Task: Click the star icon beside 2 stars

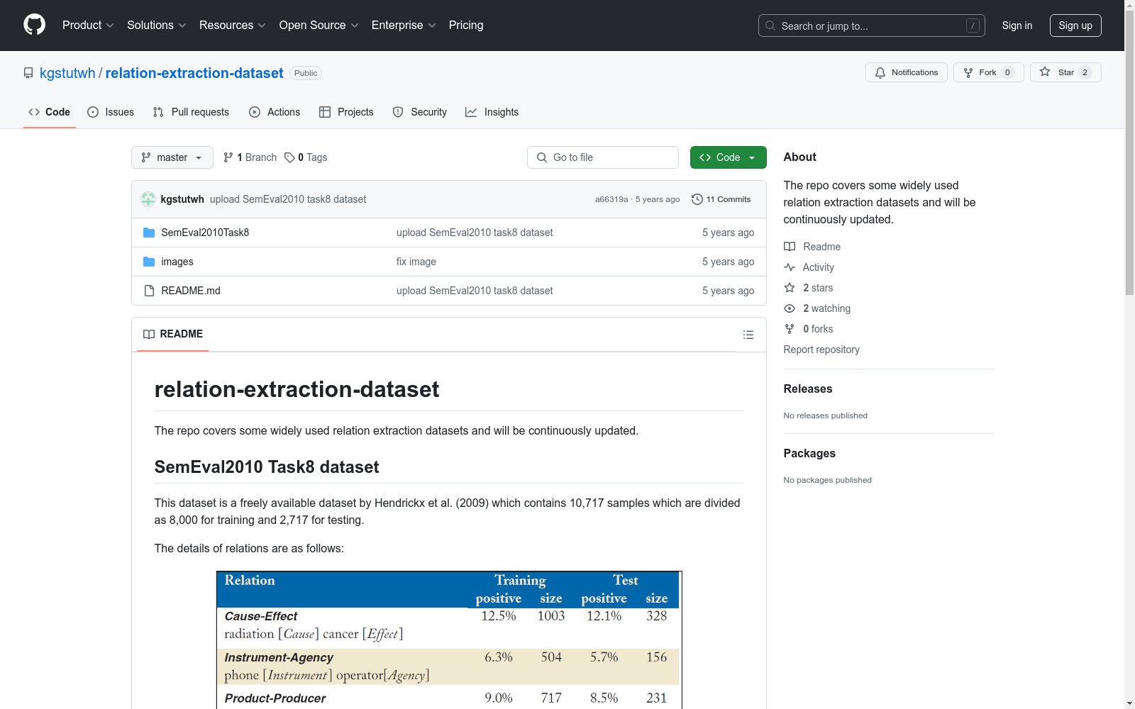Action: (790, 288)
